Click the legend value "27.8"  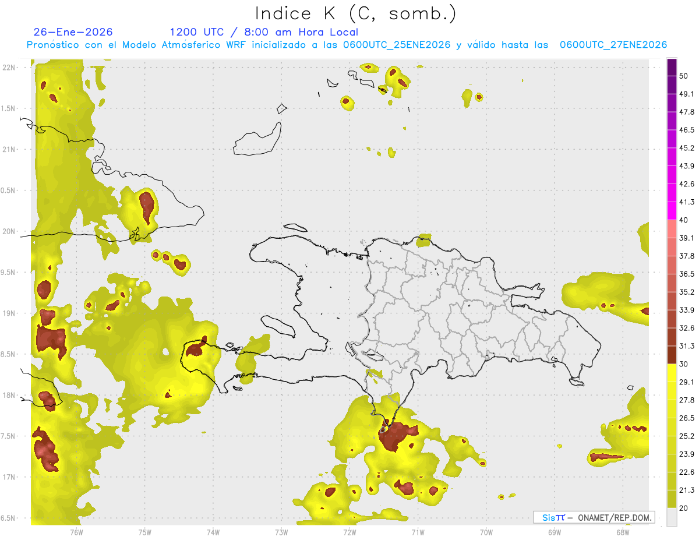(x=687, y=400)
